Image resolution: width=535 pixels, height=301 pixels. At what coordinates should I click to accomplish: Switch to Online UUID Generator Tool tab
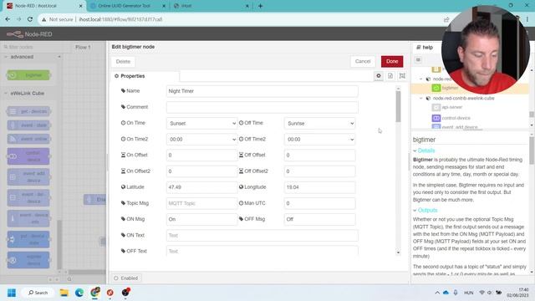coord(128,6)
